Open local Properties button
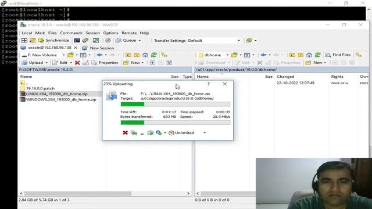 [x=105, y=63]
